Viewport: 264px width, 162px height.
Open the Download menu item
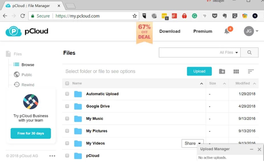[170, 31]
